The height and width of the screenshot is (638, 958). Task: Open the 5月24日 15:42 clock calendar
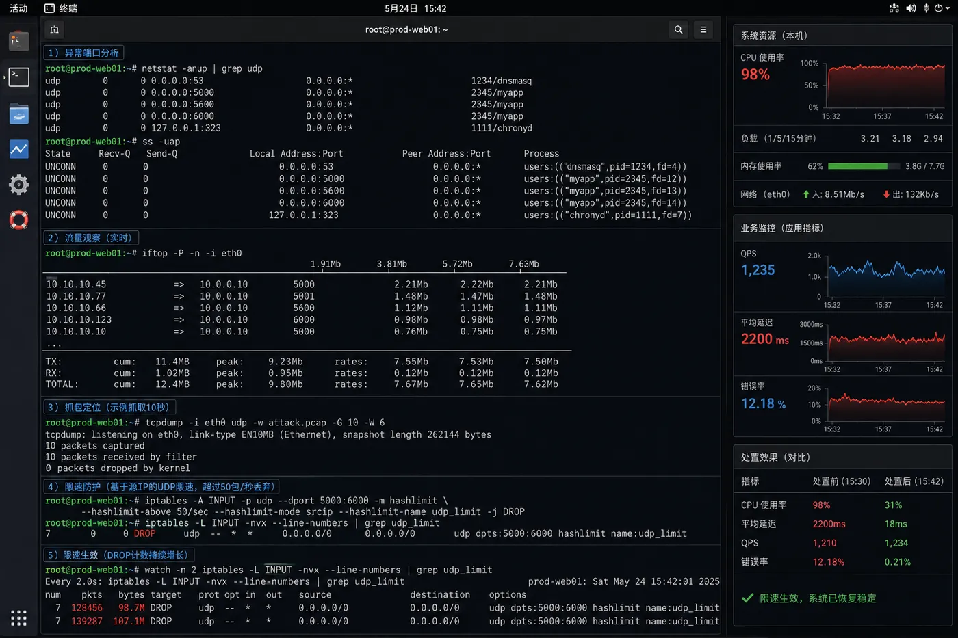(x=415, y=8)
